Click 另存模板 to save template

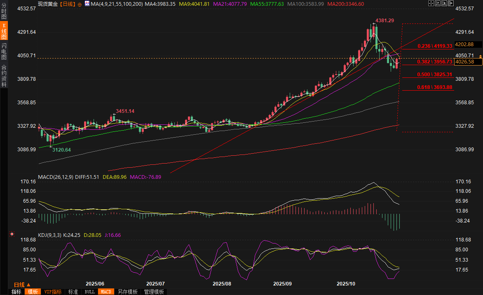pos(127,292)
